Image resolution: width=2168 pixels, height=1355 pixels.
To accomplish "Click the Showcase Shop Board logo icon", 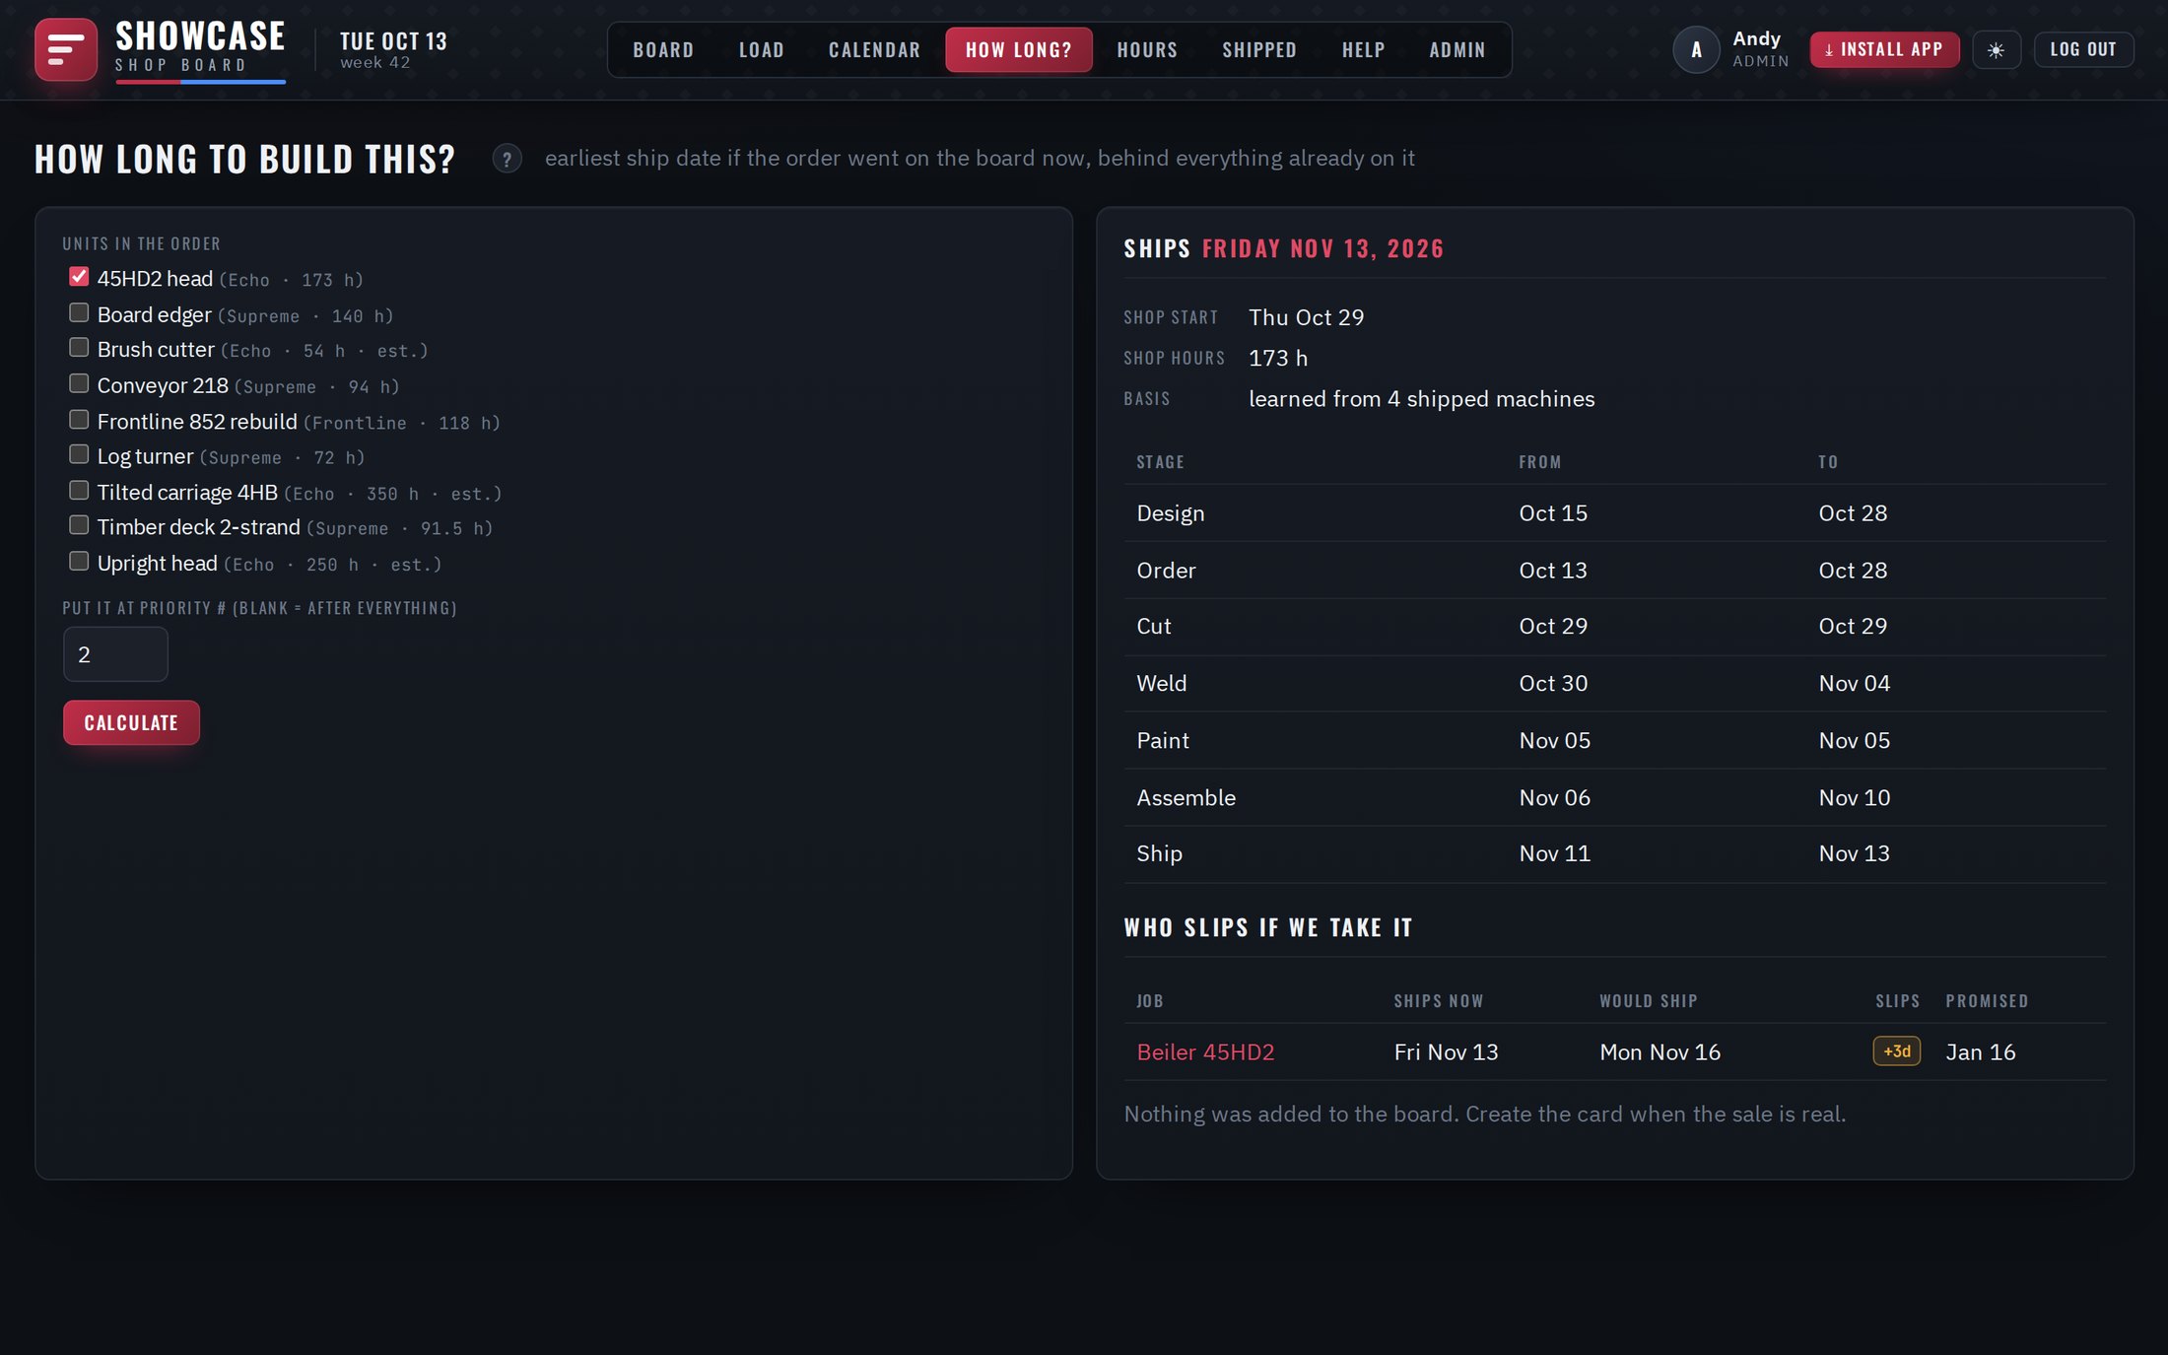I will tap(66, 49).
